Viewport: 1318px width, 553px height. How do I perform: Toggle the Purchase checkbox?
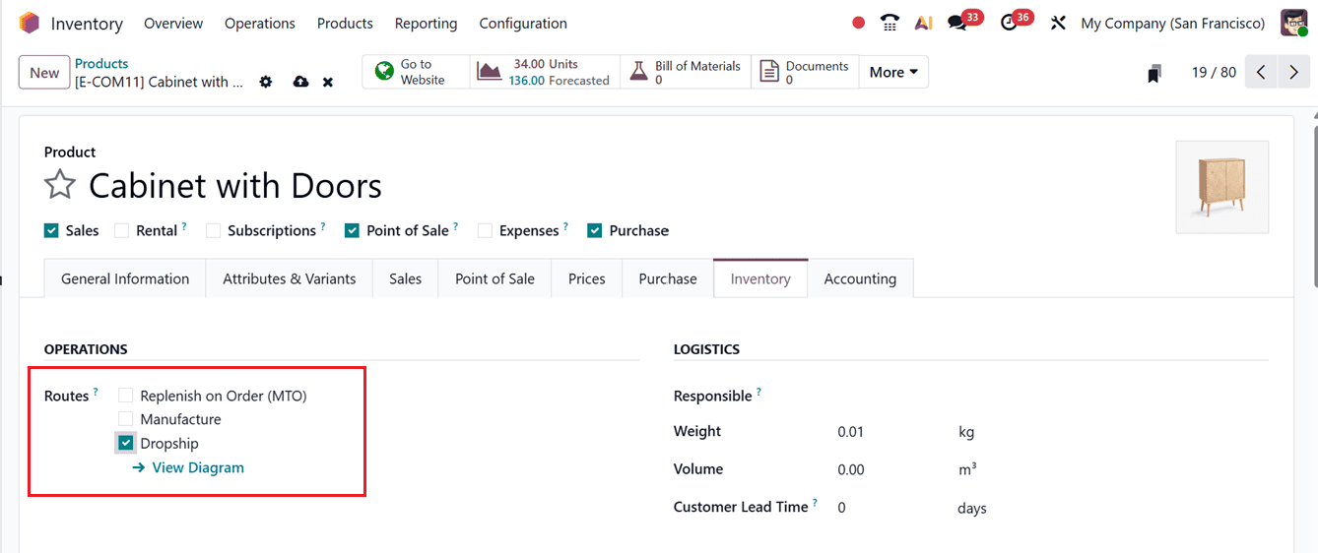[594, 230]
